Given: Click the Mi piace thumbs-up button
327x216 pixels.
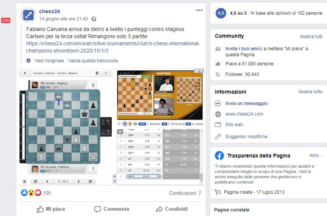Looking at the screenshot, I should [51, 209].
